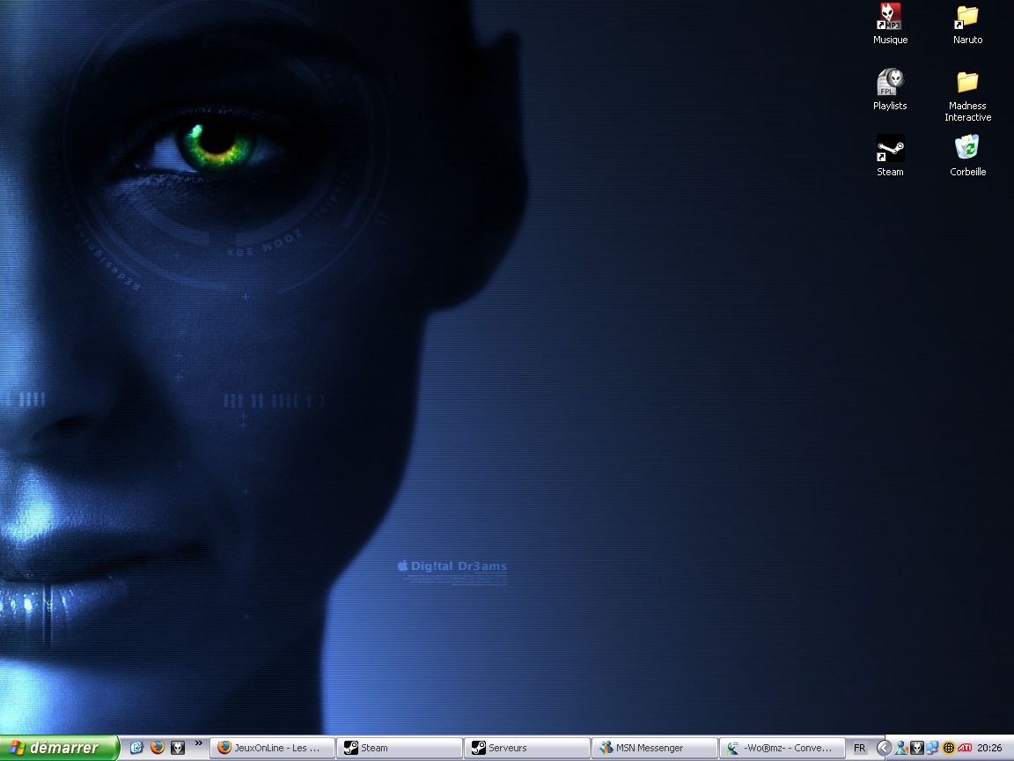Viewport: 1014px width, 761px height.
Task: Click the MSN Messenger tray icon
Action: coord(900,748)
